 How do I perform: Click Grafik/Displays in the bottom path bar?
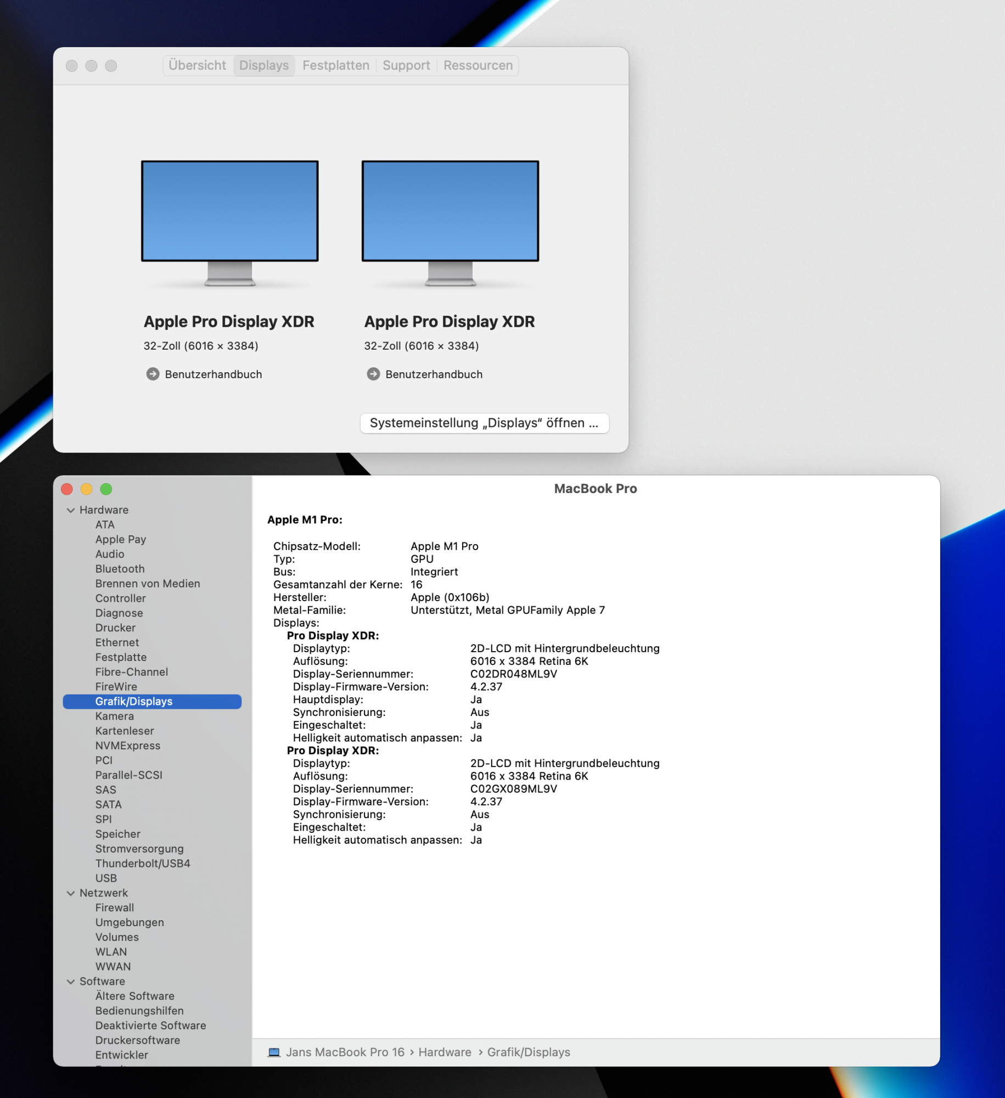point(529,1052)
